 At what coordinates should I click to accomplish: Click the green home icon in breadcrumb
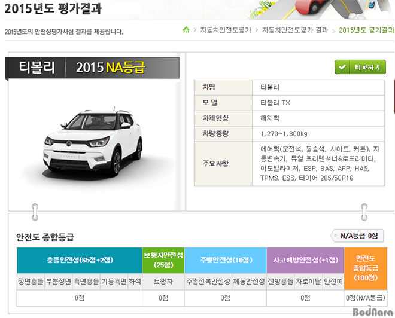coord(186,30)
